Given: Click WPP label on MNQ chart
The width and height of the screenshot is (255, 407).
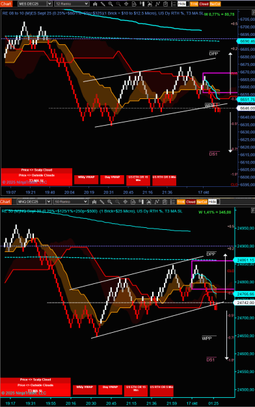Looking at the screenshot, I should tap(207, 339).
